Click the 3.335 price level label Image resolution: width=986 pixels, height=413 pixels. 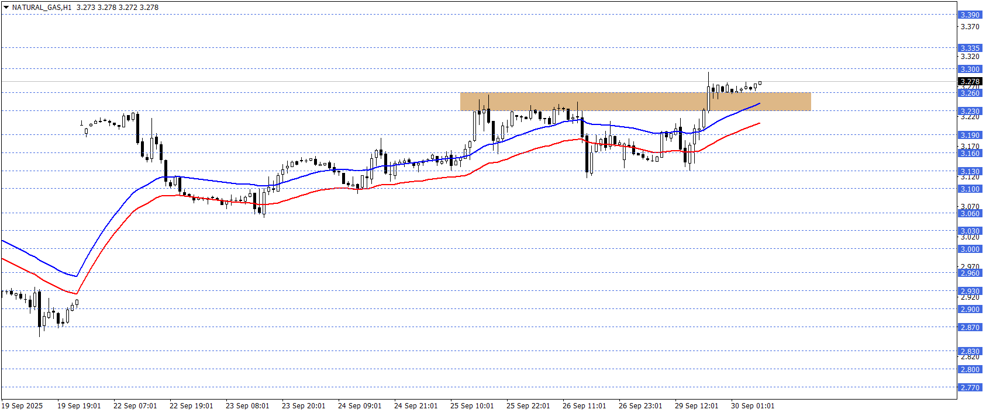(970, 48)
